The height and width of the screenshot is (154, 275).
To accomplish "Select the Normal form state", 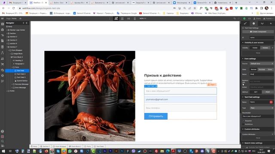I will pos(254,69).
